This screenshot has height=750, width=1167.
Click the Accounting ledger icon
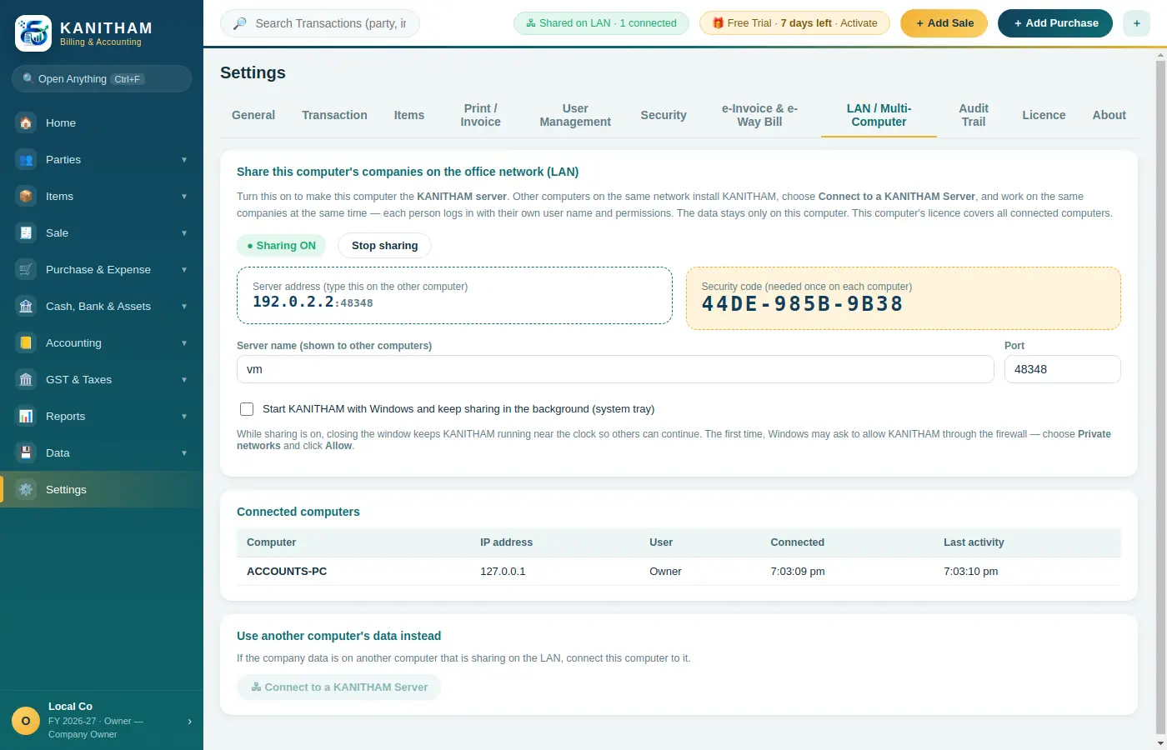(x=26, y=342)
